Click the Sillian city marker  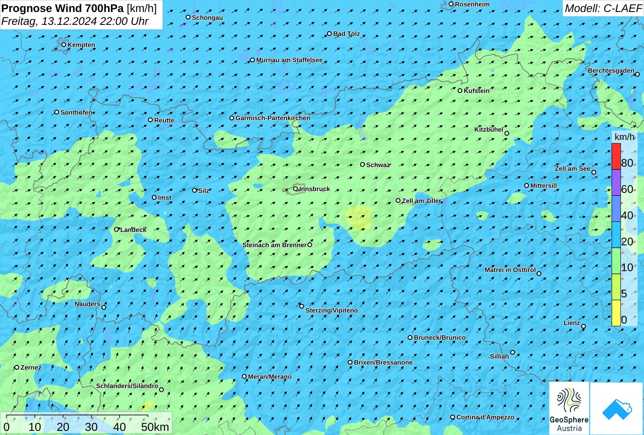coord(512,352)
